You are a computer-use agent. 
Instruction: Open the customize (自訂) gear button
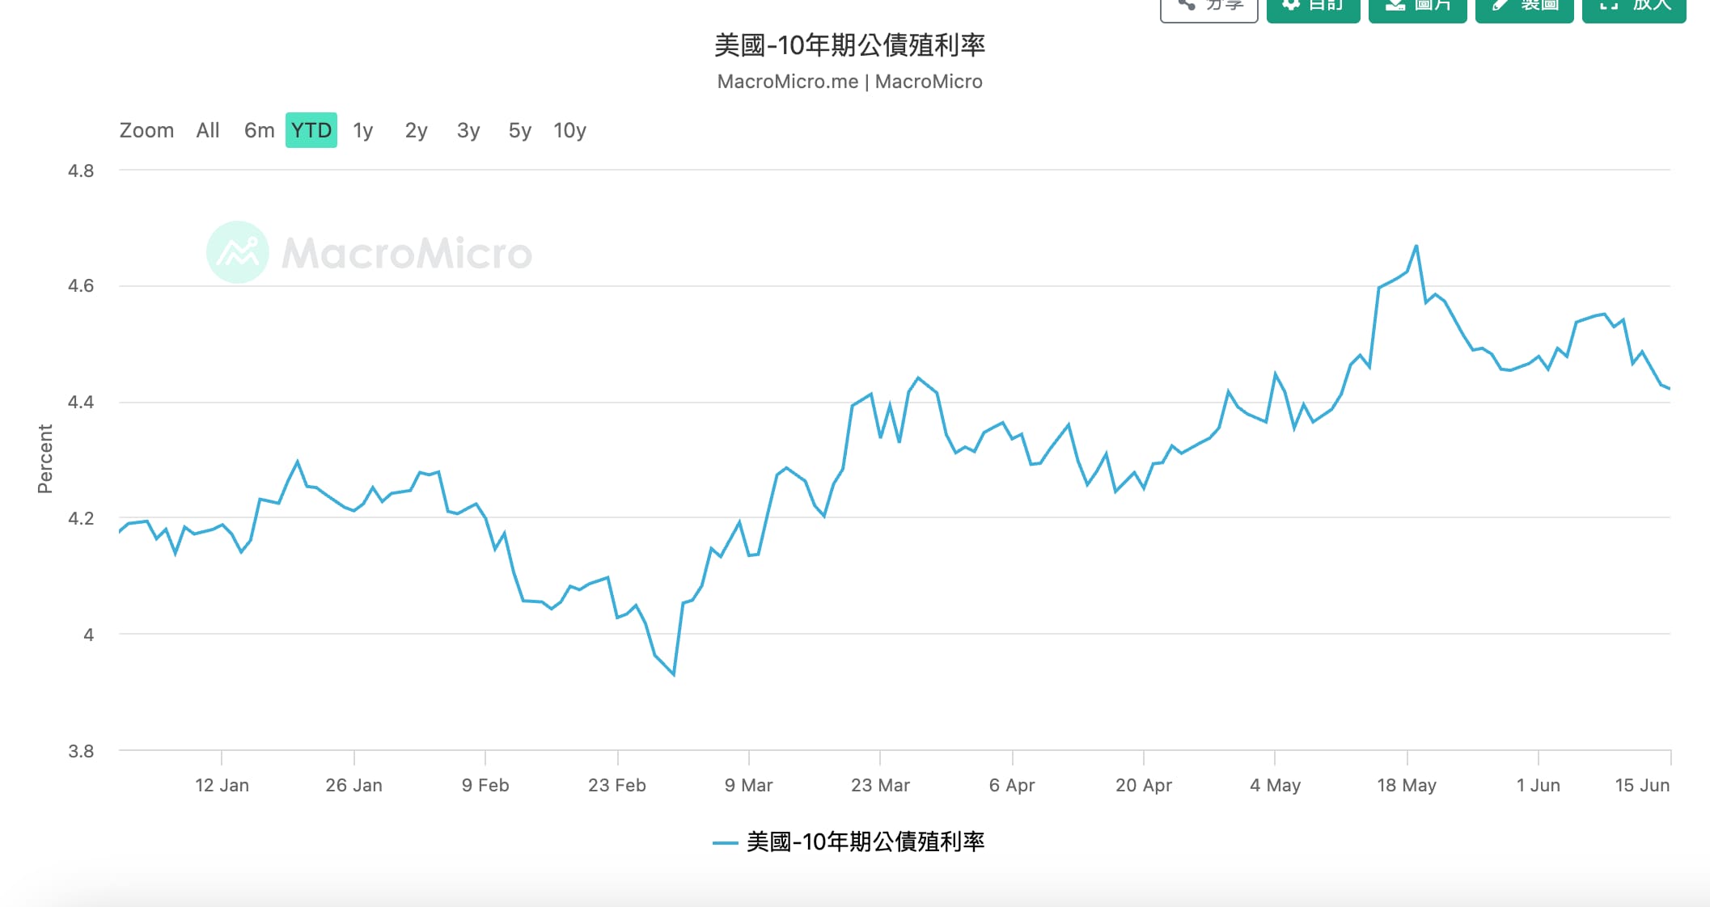1314,8
